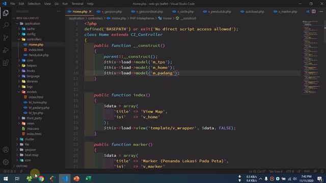Collapse the controllers folder
This screenshot has width=326, height=183.
34,39
